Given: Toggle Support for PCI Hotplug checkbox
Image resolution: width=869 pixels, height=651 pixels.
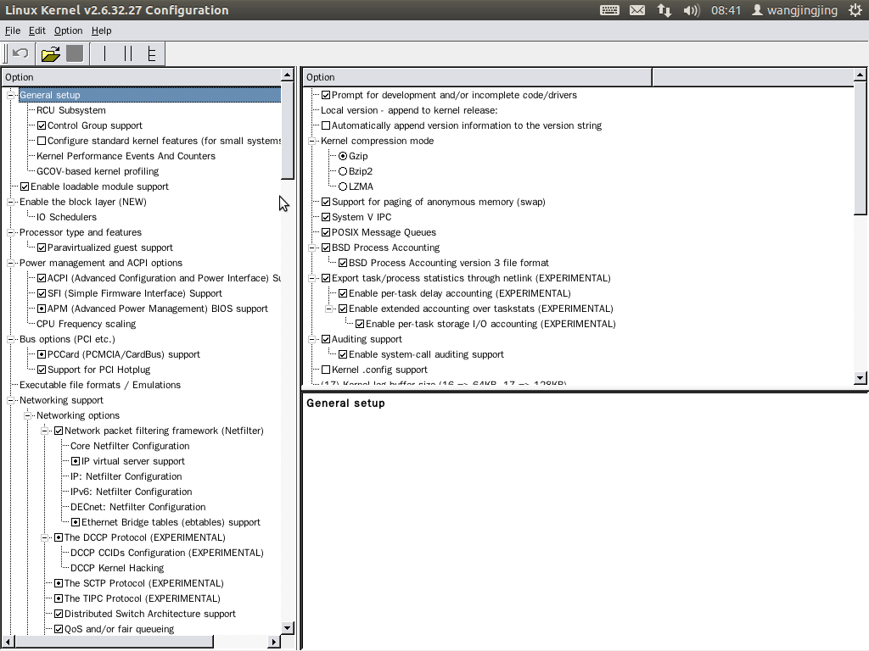Looking at the screenshot, I should pos(42,370).
